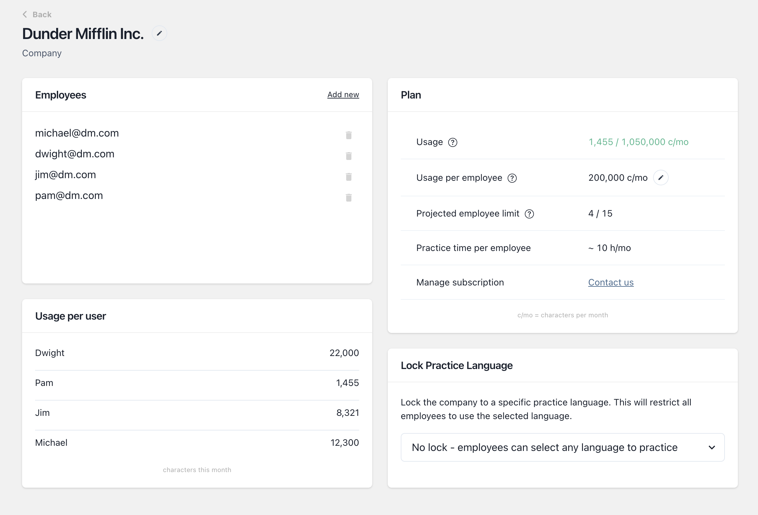This screenshot has height=515, width=758.
Task: Delete dwight@dm.com using its trash icon
Action: pyautogui.click(x=348, y=156)
